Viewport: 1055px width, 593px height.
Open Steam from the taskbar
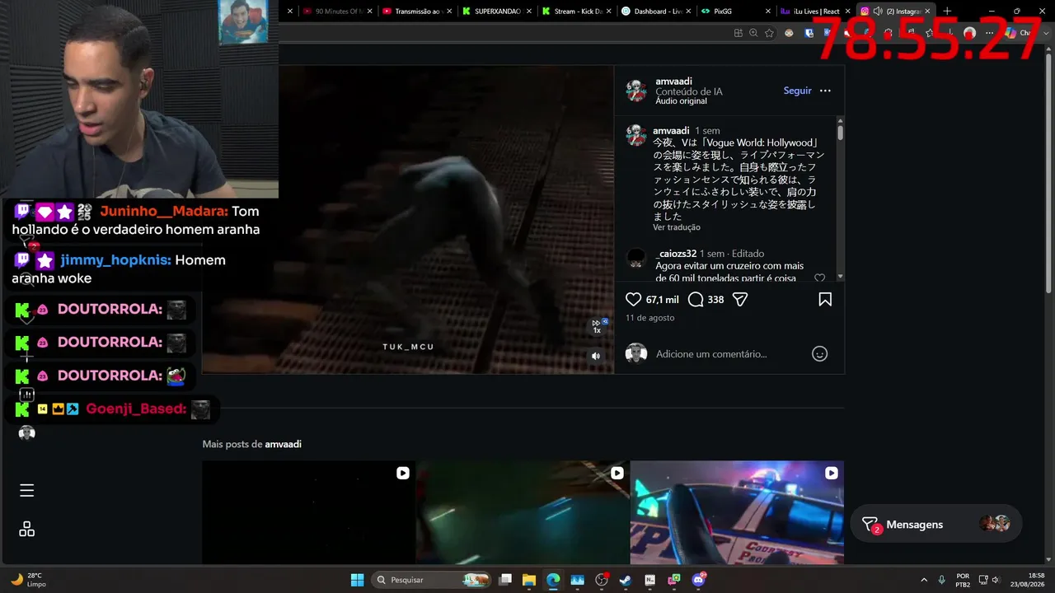[626, 580]
